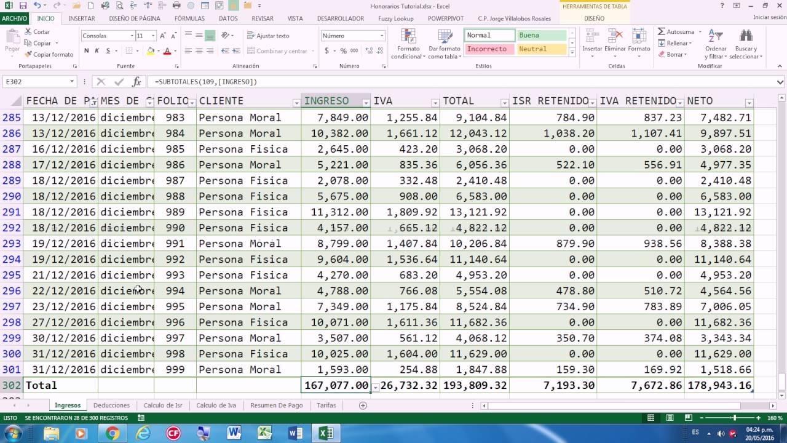787x443 pixels.
Task: Click the insert function fx icon
Action: pyautogui.click(x=136, y=81)
